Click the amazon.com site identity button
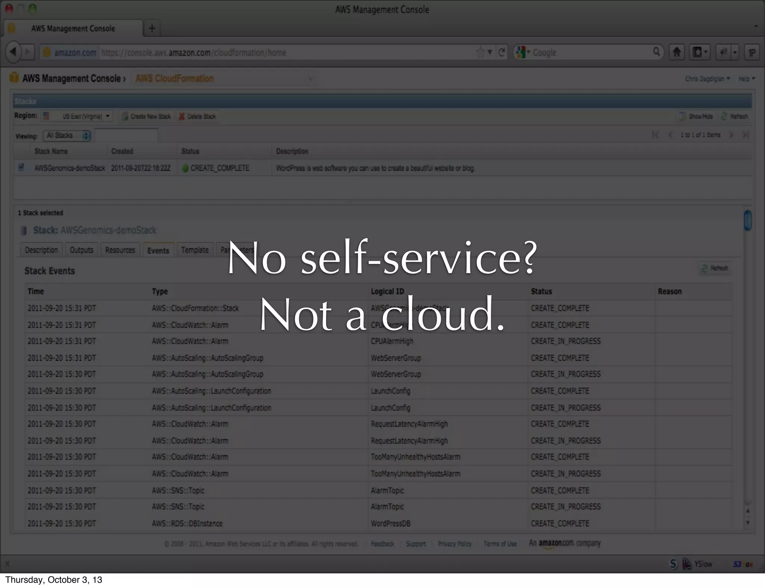The height and width of the screenshot is (588, 765). [x=70, y=53]
